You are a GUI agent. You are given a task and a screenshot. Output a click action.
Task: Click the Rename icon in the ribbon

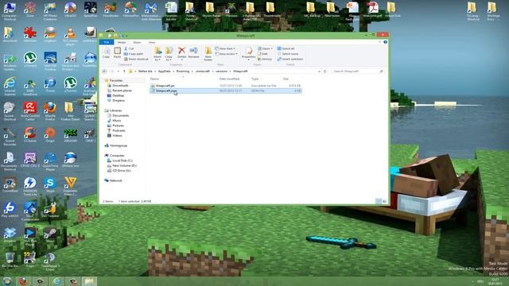pyautogui.click(x=193, y=52)
